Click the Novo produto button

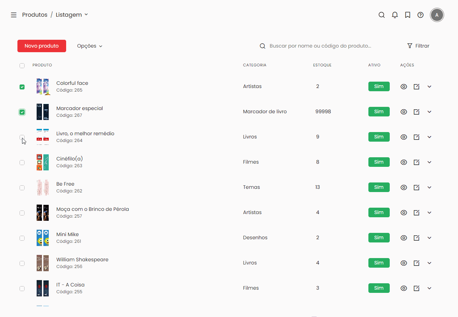(42, 46)
